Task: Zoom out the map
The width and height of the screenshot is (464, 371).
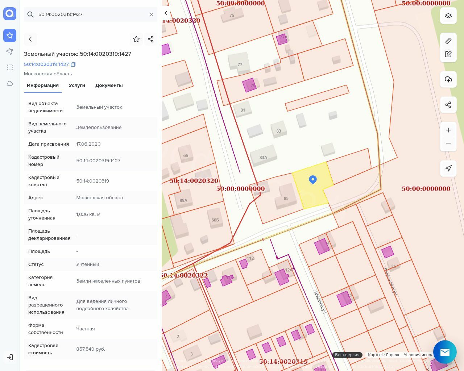Action: 448,143
